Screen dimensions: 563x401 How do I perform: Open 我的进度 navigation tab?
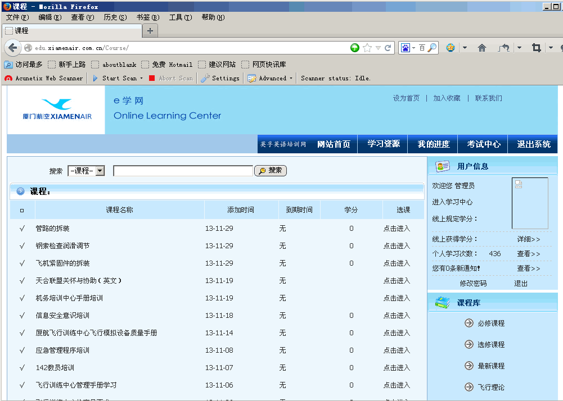click(x=434, y=144)
